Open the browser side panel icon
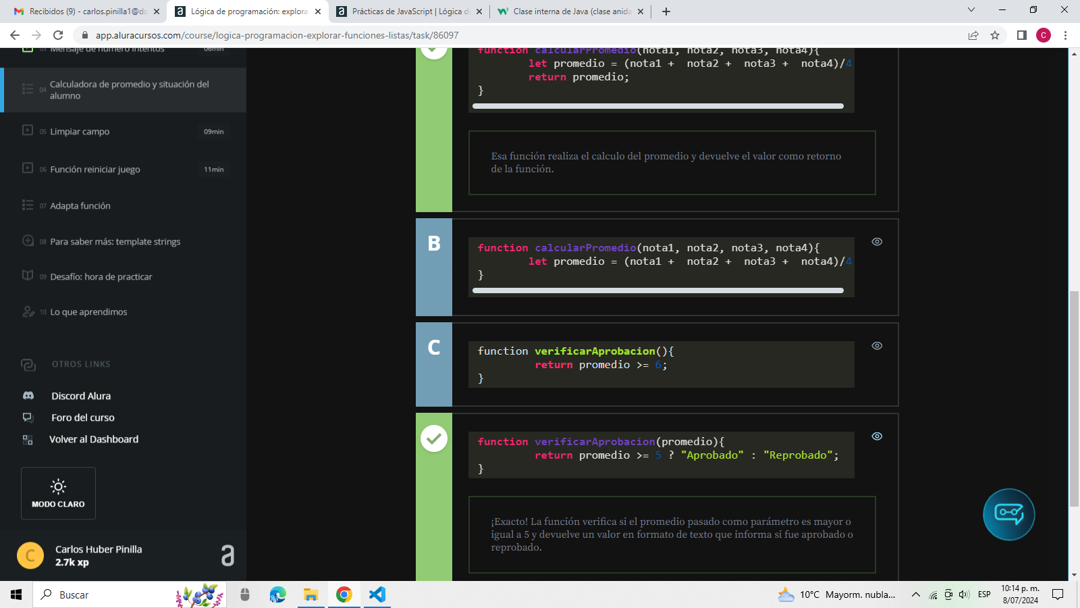Screen dimensions: 1080x608 tap(1022, 35)
